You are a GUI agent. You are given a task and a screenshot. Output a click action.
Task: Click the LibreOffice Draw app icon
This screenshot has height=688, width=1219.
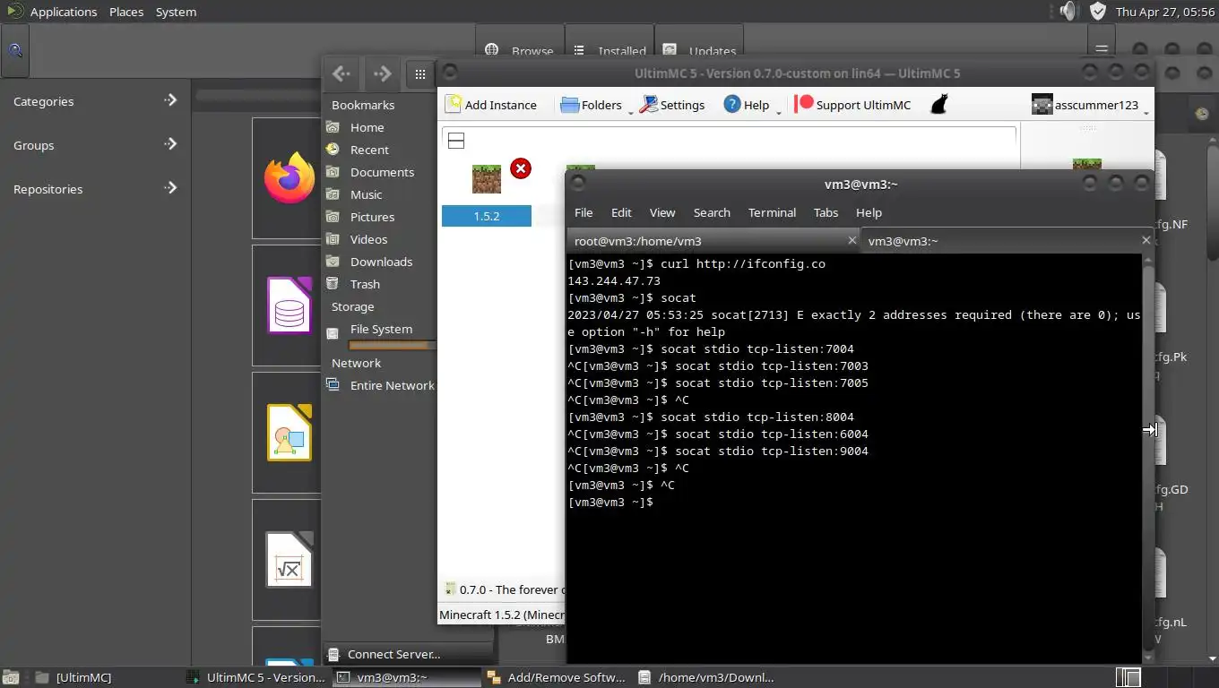(x=289, y=433)
